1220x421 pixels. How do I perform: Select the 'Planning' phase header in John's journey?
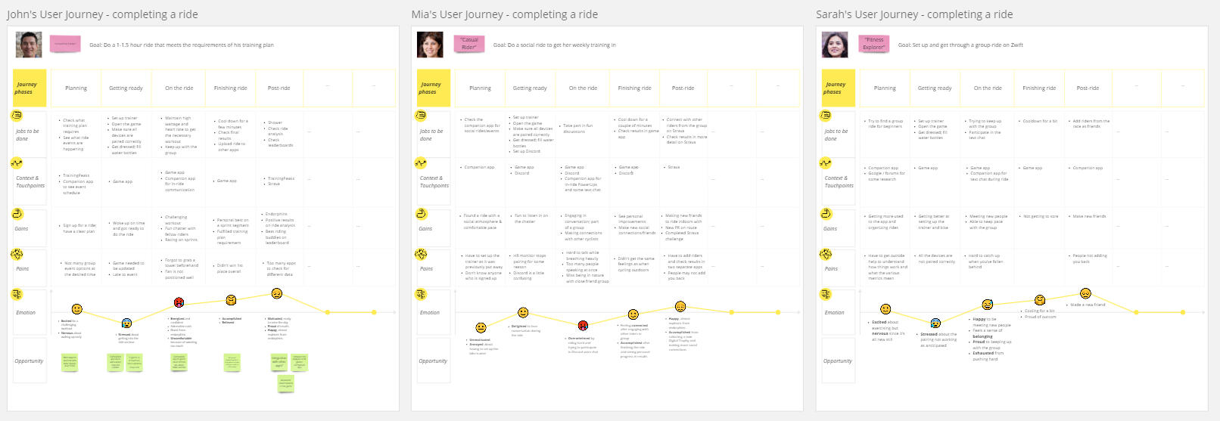point(76,88)
